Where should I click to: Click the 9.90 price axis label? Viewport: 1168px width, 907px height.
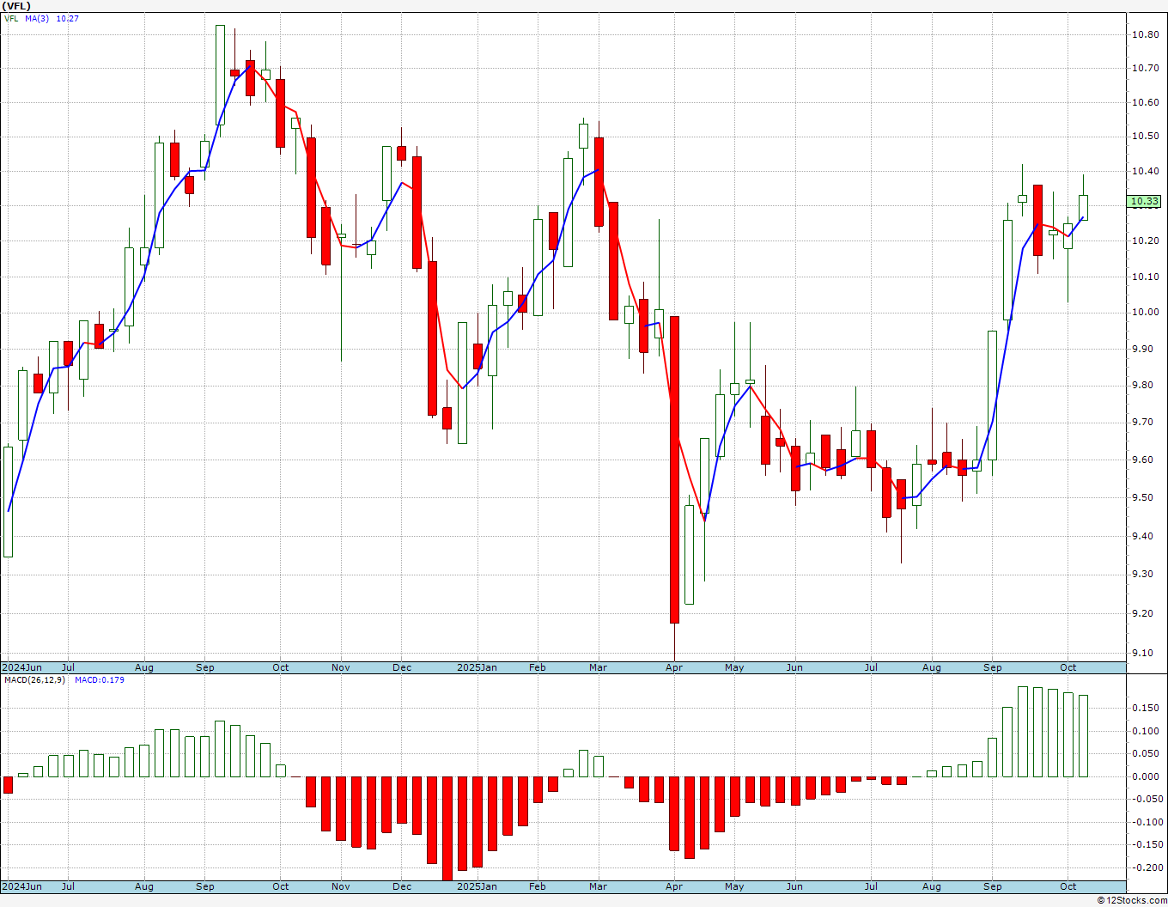click(1144, 349)
